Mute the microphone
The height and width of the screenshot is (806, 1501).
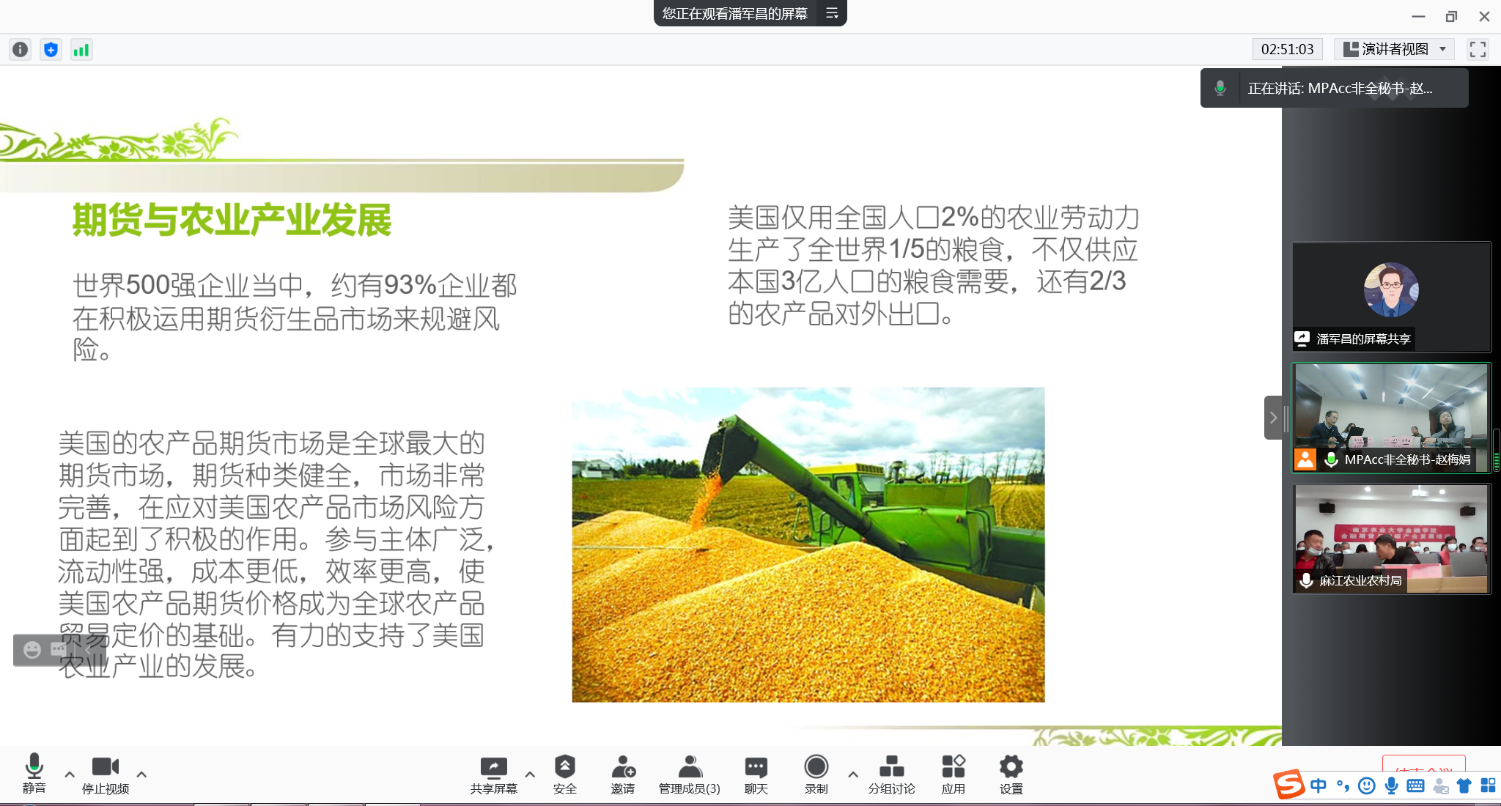(34, 774)
